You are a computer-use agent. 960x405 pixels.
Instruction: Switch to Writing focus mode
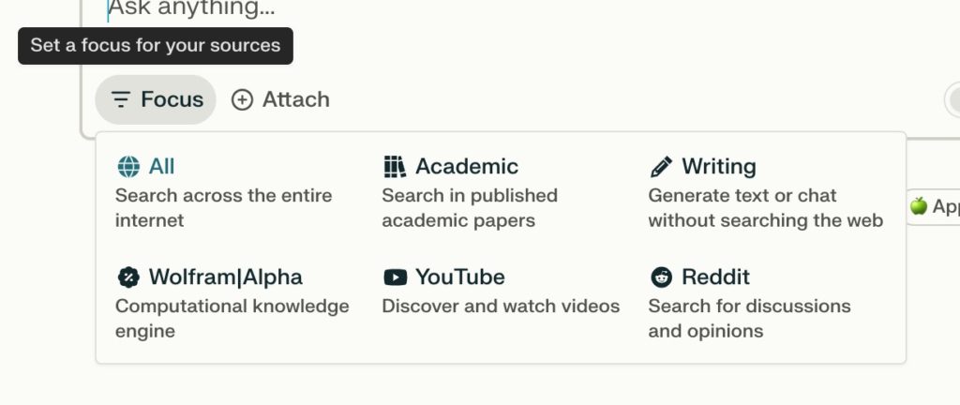tap(718, 167)
